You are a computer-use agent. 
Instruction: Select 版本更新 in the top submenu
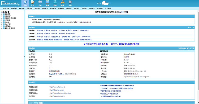(108, 9)
